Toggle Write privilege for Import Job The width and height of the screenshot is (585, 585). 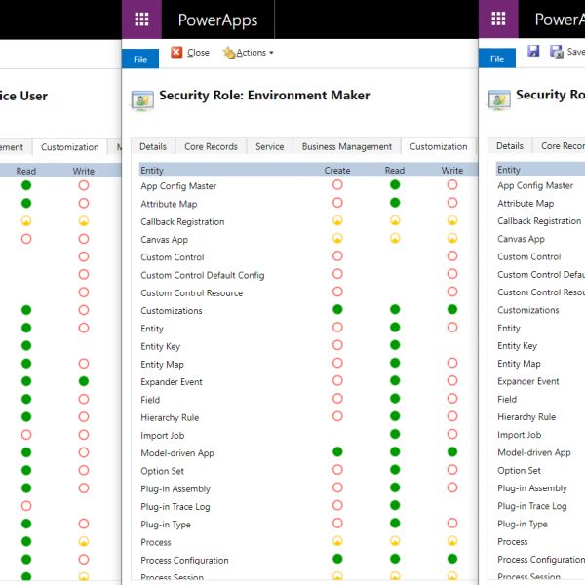[x=452, y=434]
